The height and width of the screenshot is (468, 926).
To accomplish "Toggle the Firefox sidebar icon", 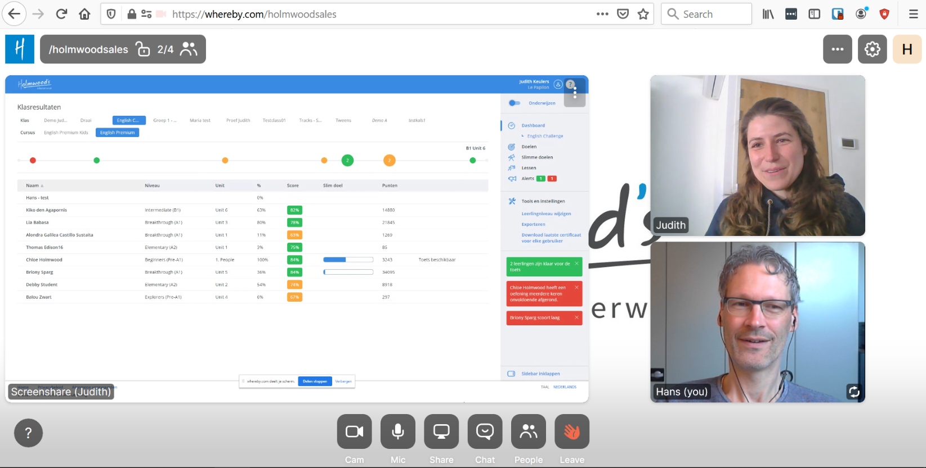I will coord(814,14).
